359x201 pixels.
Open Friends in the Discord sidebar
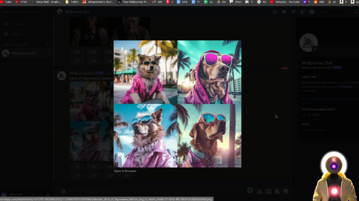pos(26,24)
